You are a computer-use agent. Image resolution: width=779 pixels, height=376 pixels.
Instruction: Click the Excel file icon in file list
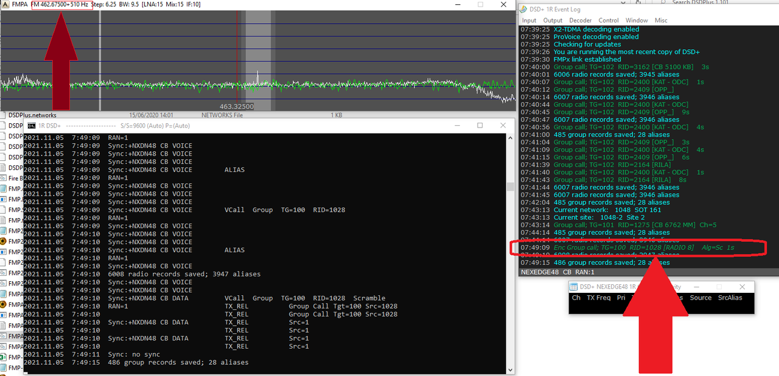click(x=4, y=357)
